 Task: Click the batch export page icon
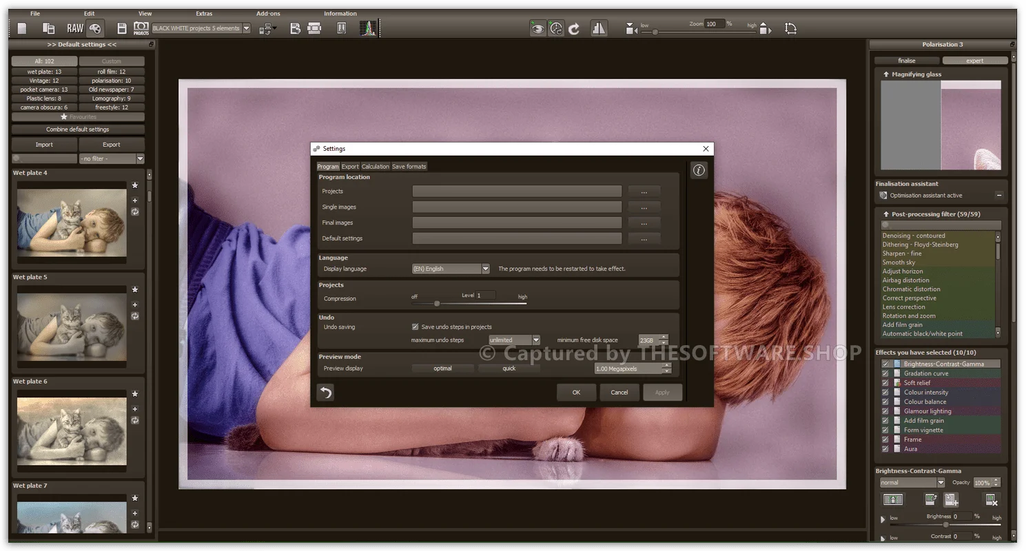click(x=295, y=28)
